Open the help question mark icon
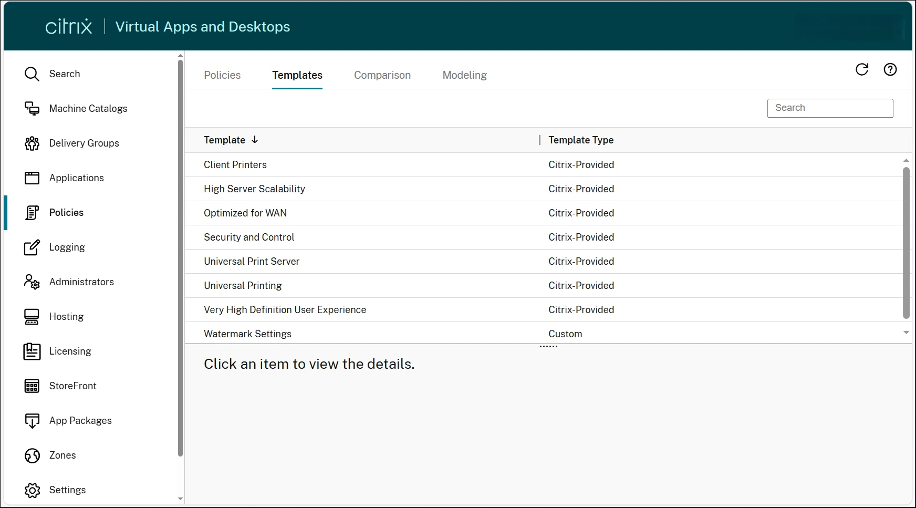The width and height of the screenshot is (916, 508). click(890, 69)
